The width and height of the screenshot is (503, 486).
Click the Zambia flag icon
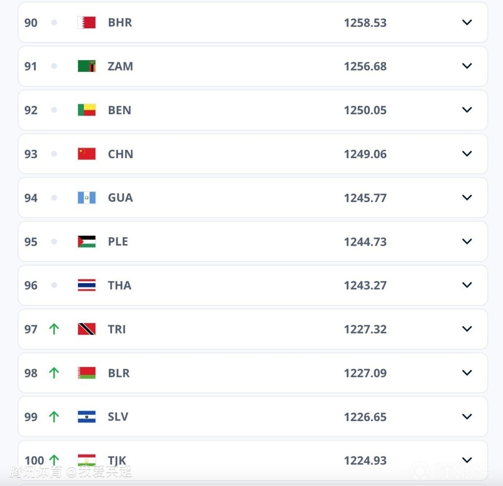[x=86, y=66]
